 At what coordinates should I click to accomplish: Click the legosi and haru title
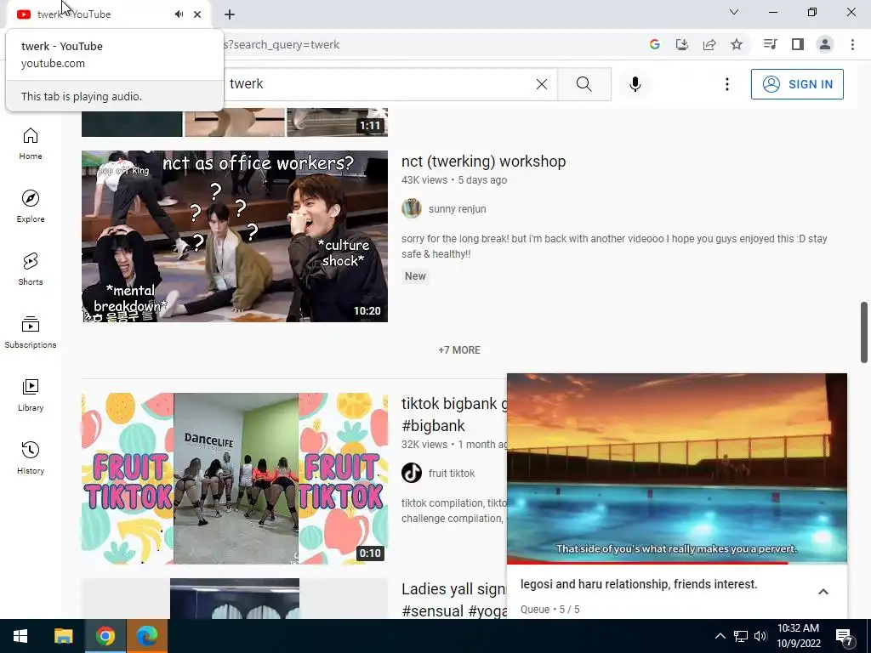click(x=639, y=584)
